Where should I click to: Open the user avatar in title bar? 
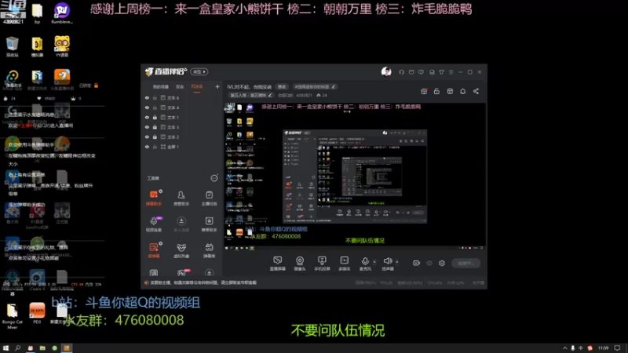[386, 71]
